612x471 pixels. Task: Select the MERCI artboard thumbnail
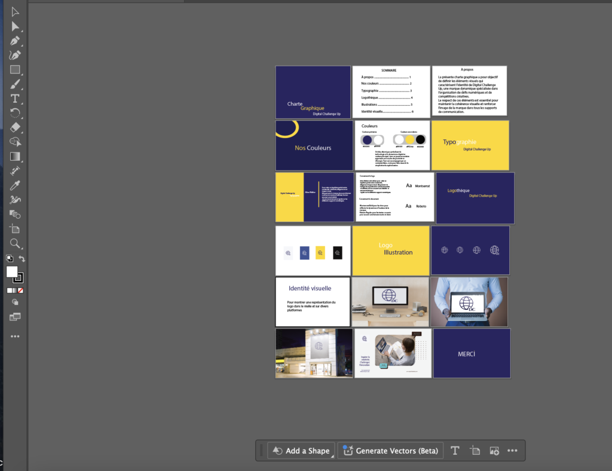coord(472,353)
